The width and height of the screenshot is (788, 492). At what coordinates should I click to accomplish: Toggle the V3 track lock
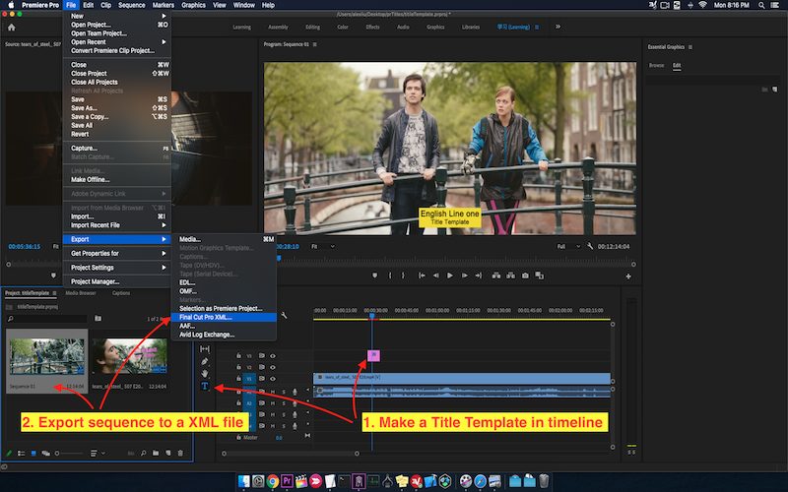click(238, 356)
